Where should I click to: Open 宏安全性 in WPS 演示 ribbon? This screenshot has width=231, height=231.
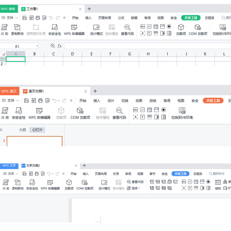18,113
